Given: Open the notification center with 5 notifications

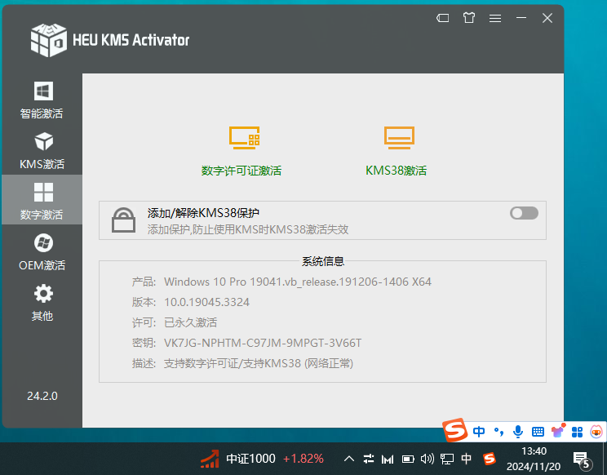Looking at the screenshot, I should [582, 459].
